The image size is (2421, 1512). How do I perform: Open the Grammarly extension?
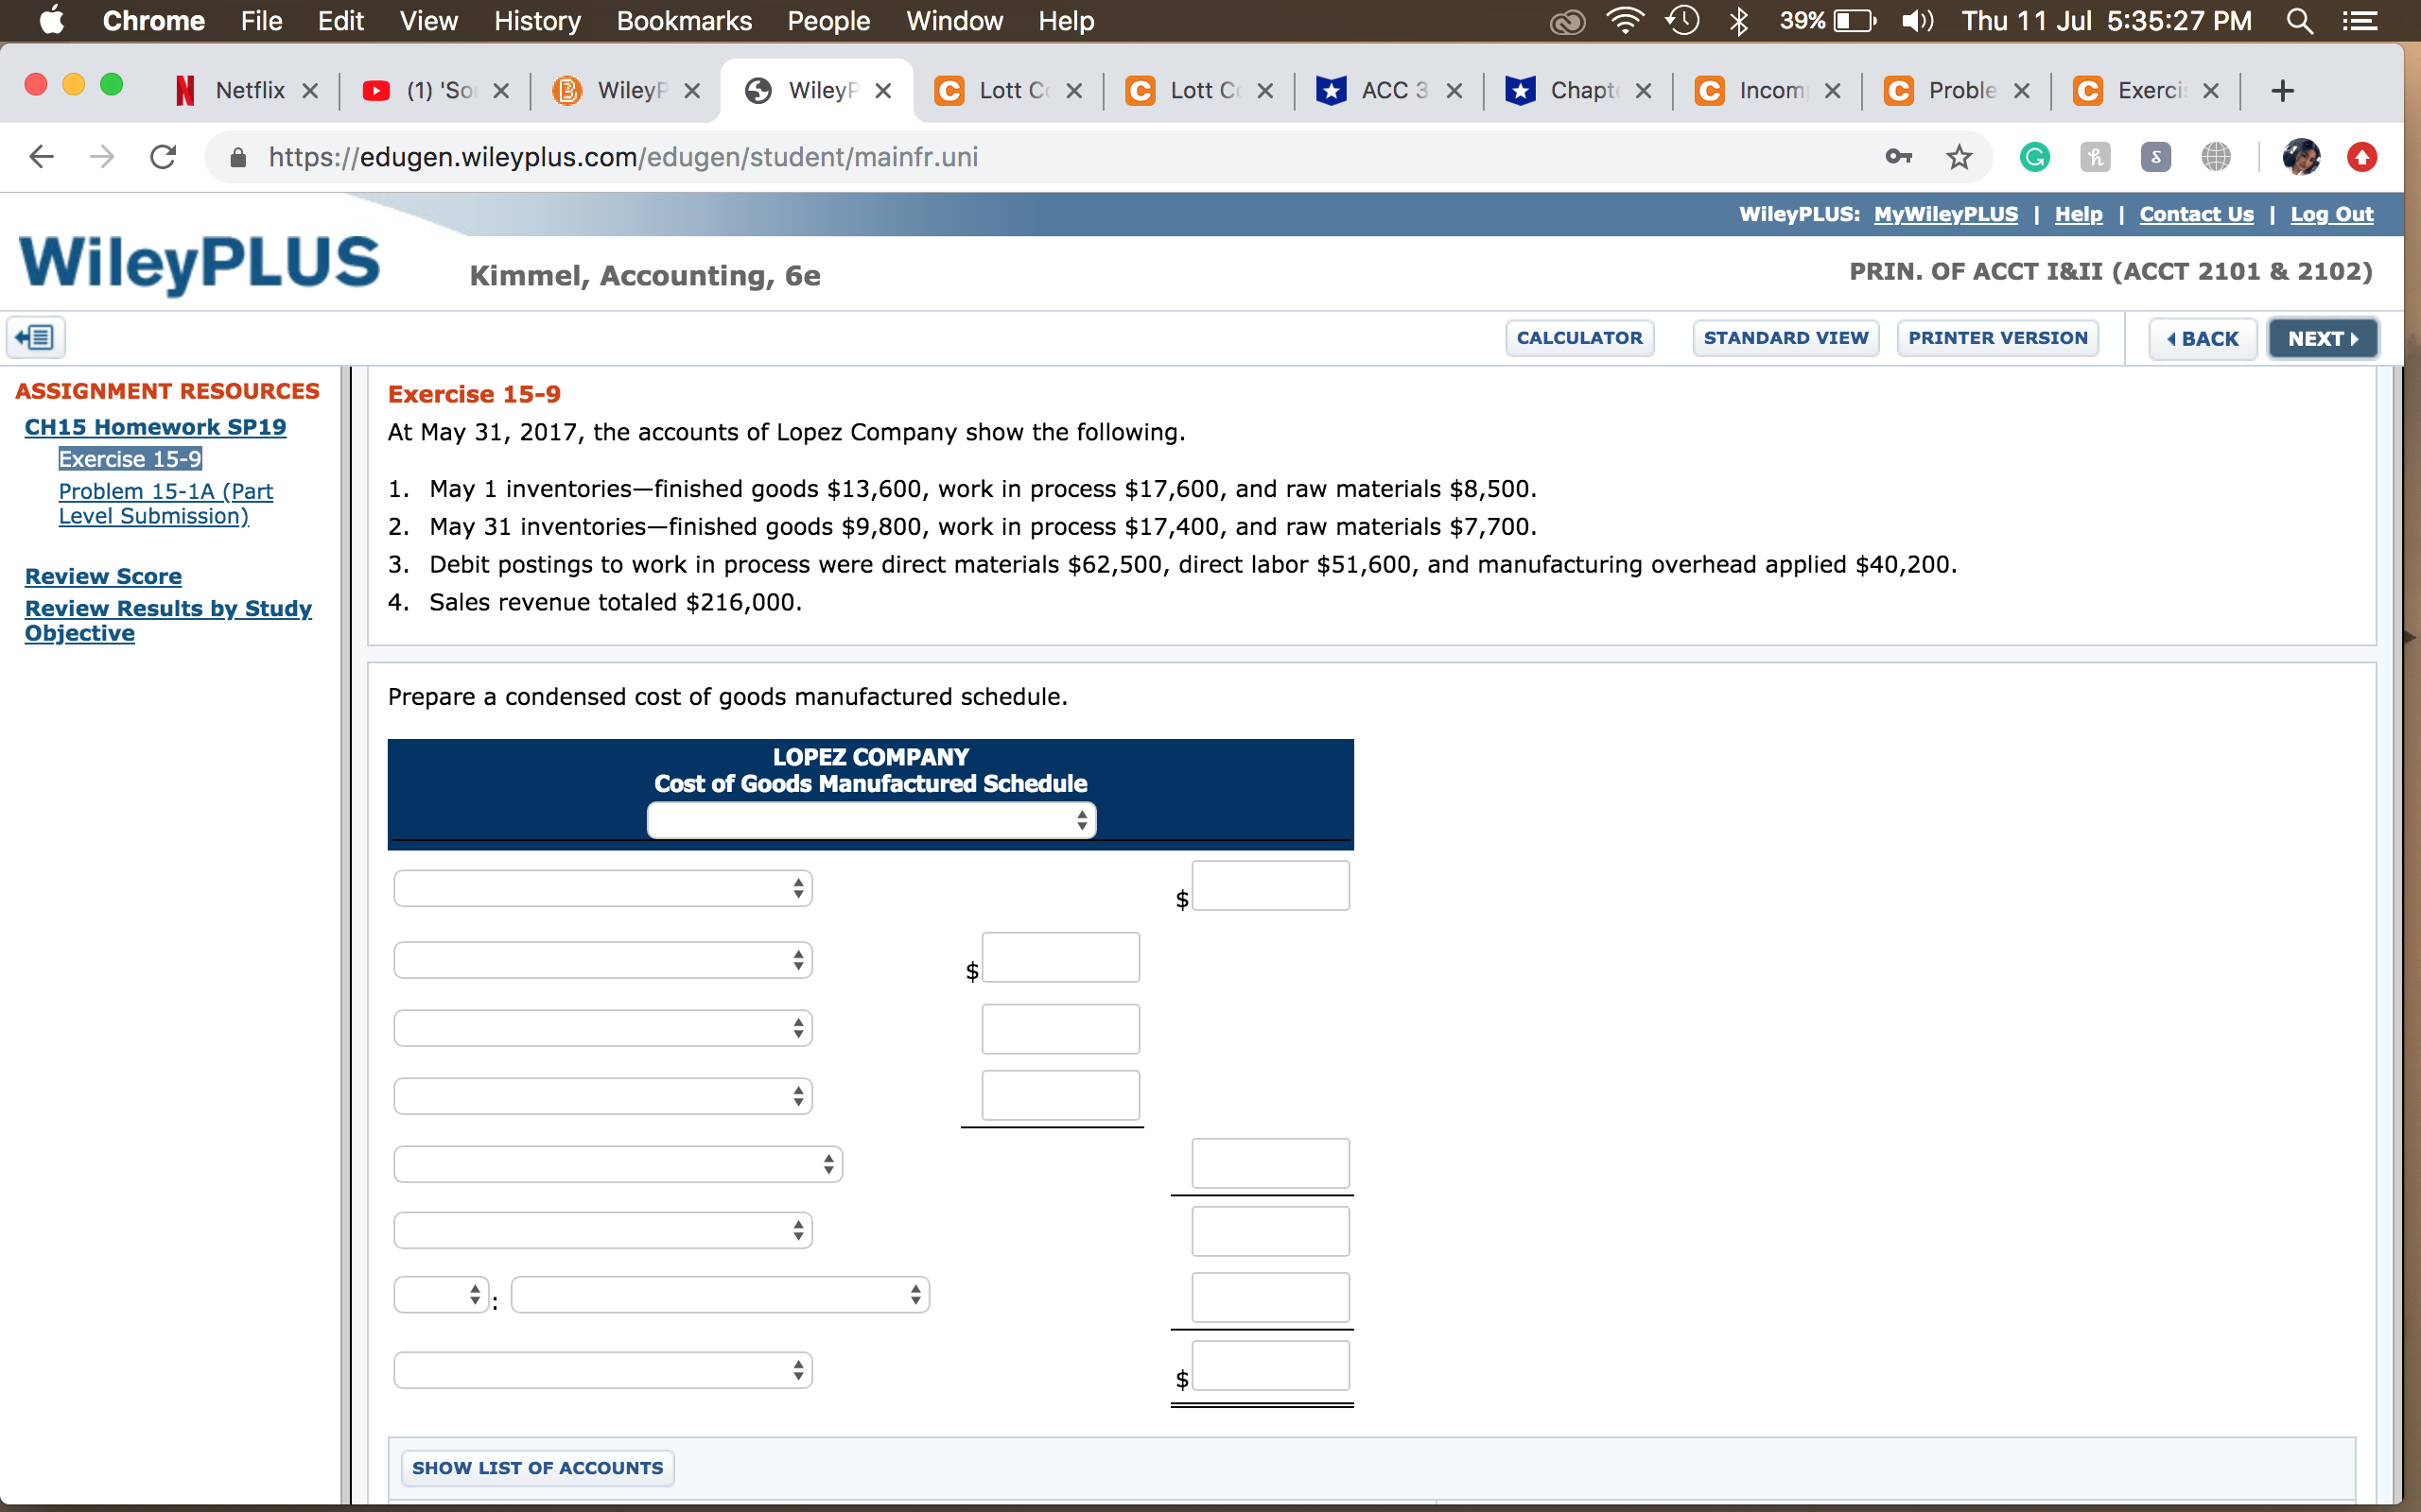(2034, 157)
